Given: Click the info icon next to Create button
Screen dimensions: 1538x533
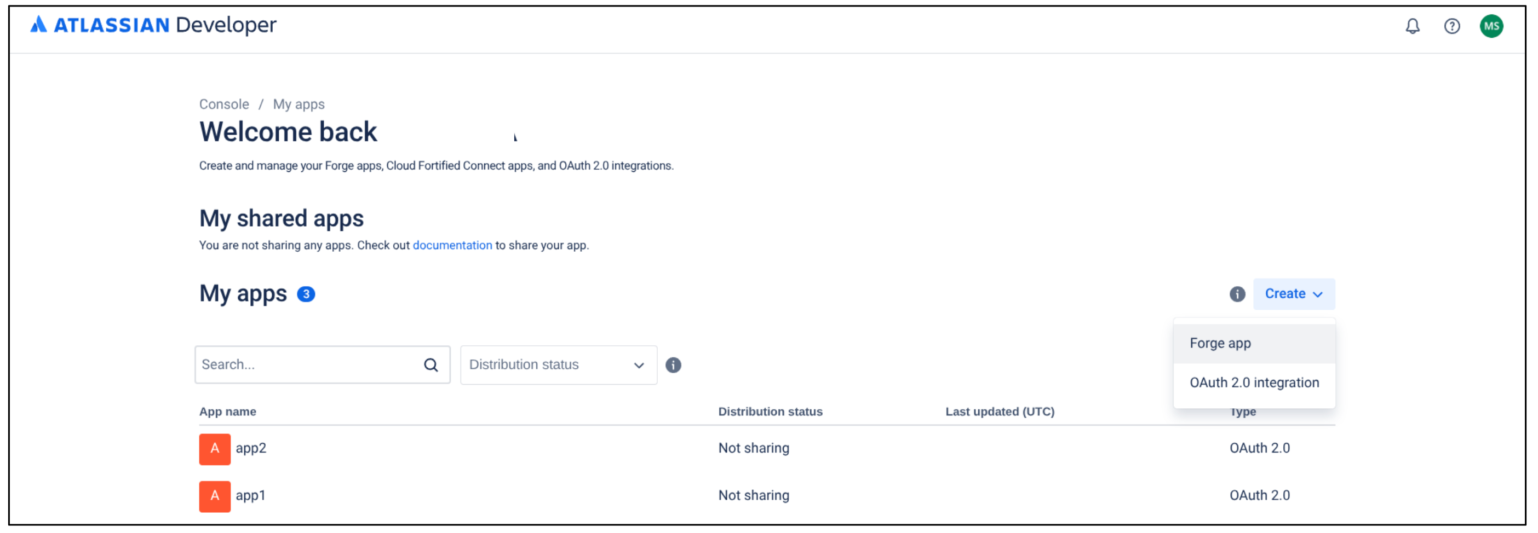Looking at the screenshot, I should [x=1237, y=294].
